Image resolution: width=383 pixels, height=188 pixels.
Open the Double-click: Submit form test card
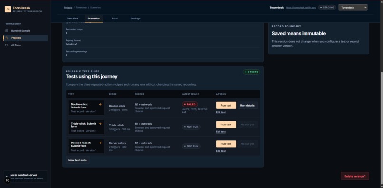(x=86, y=107)
